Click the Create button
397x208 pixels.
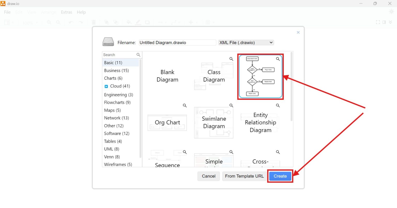(280, 176)
